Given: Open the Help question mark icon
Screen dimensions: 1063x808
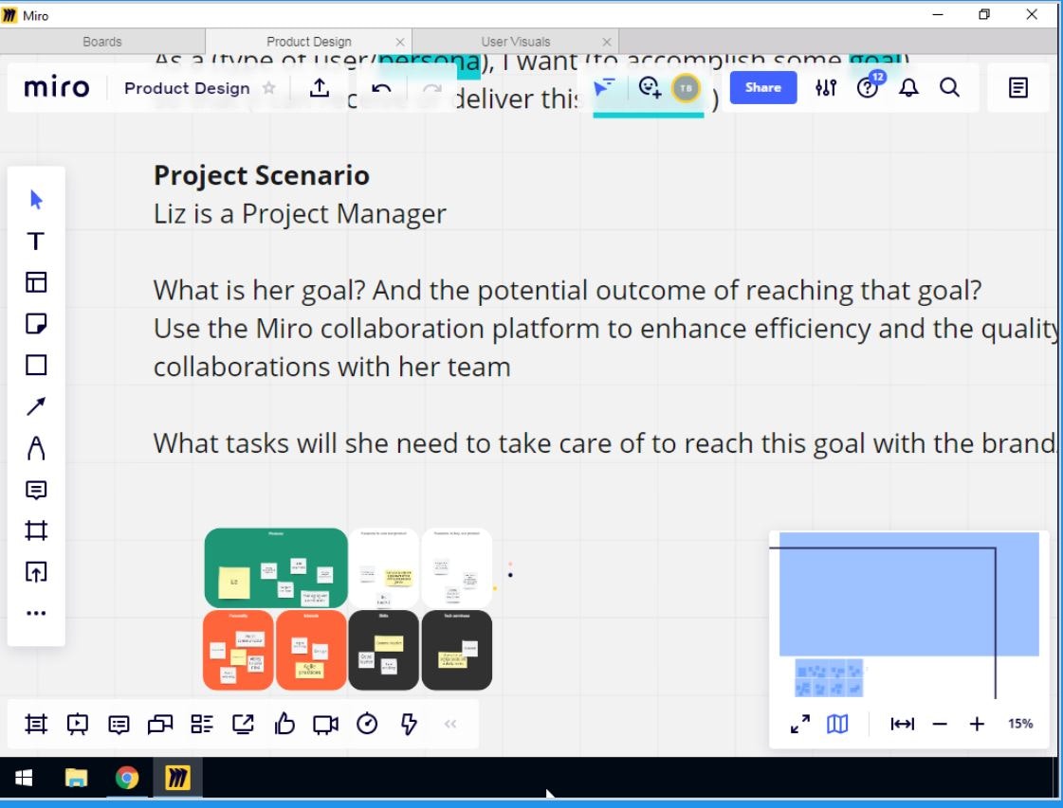Looking at the screenshot, I should click(x=867, y=87).
